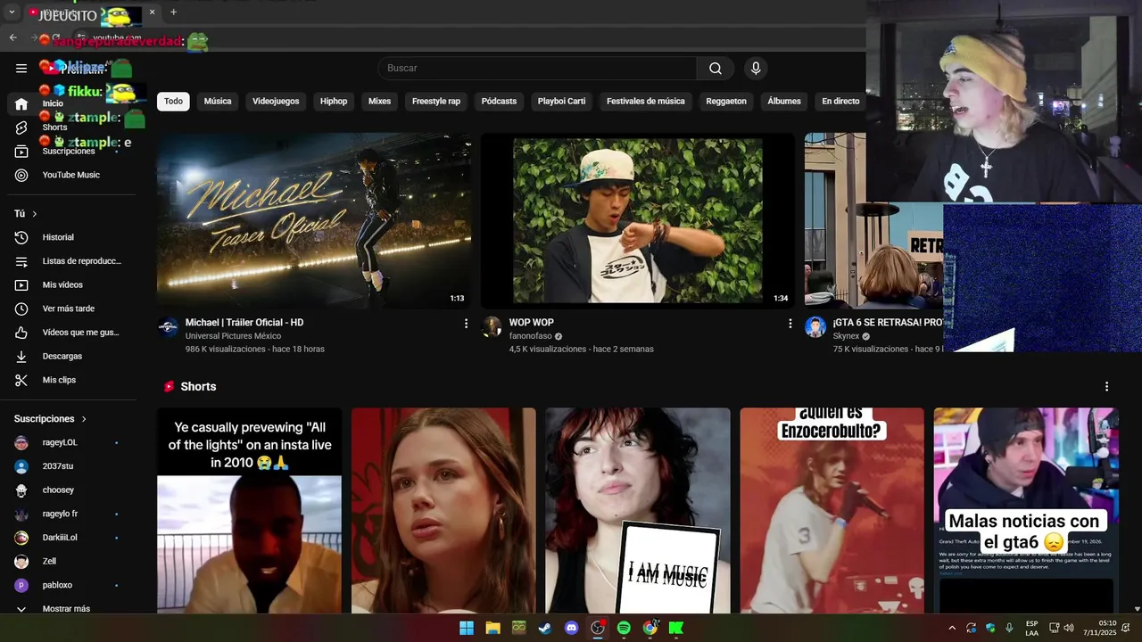This screenshot has height=642, width=1142.
Task: Open Shorts from the sidebar
Action: (x=71, y=128)
